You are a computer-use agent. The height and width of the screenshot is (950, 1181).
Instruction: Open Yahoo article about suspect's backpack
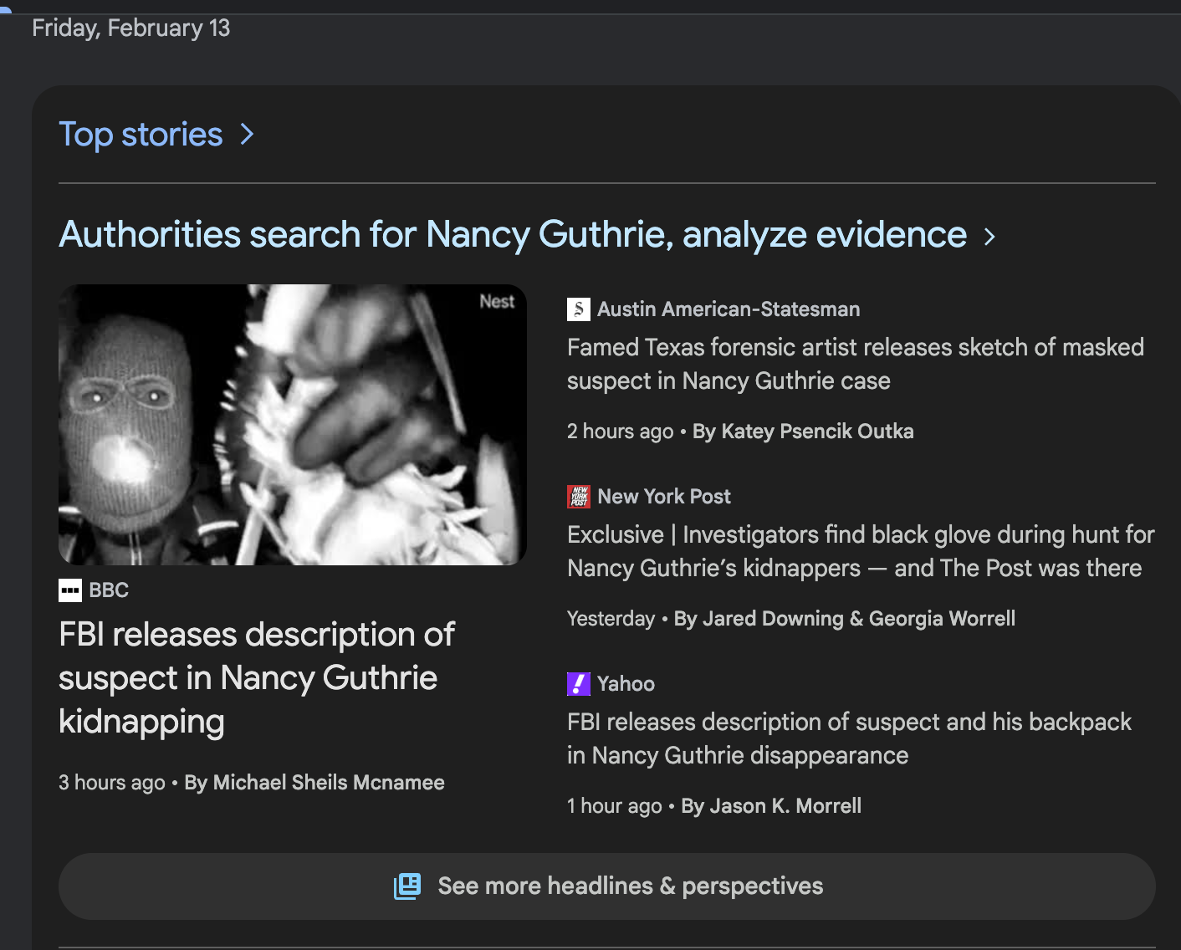tap(848, 738)
